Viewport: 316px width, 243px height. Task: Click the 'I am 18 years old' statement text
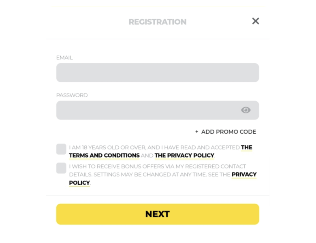pyautogui.click(x=154, y=147)
